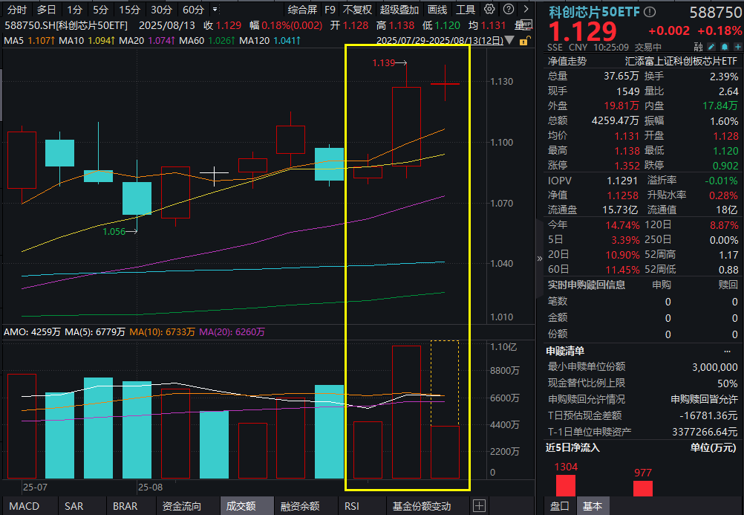744x515 pixels.
Task: Switch to 综合屏 multi-panel view
Action: (303, 10)
